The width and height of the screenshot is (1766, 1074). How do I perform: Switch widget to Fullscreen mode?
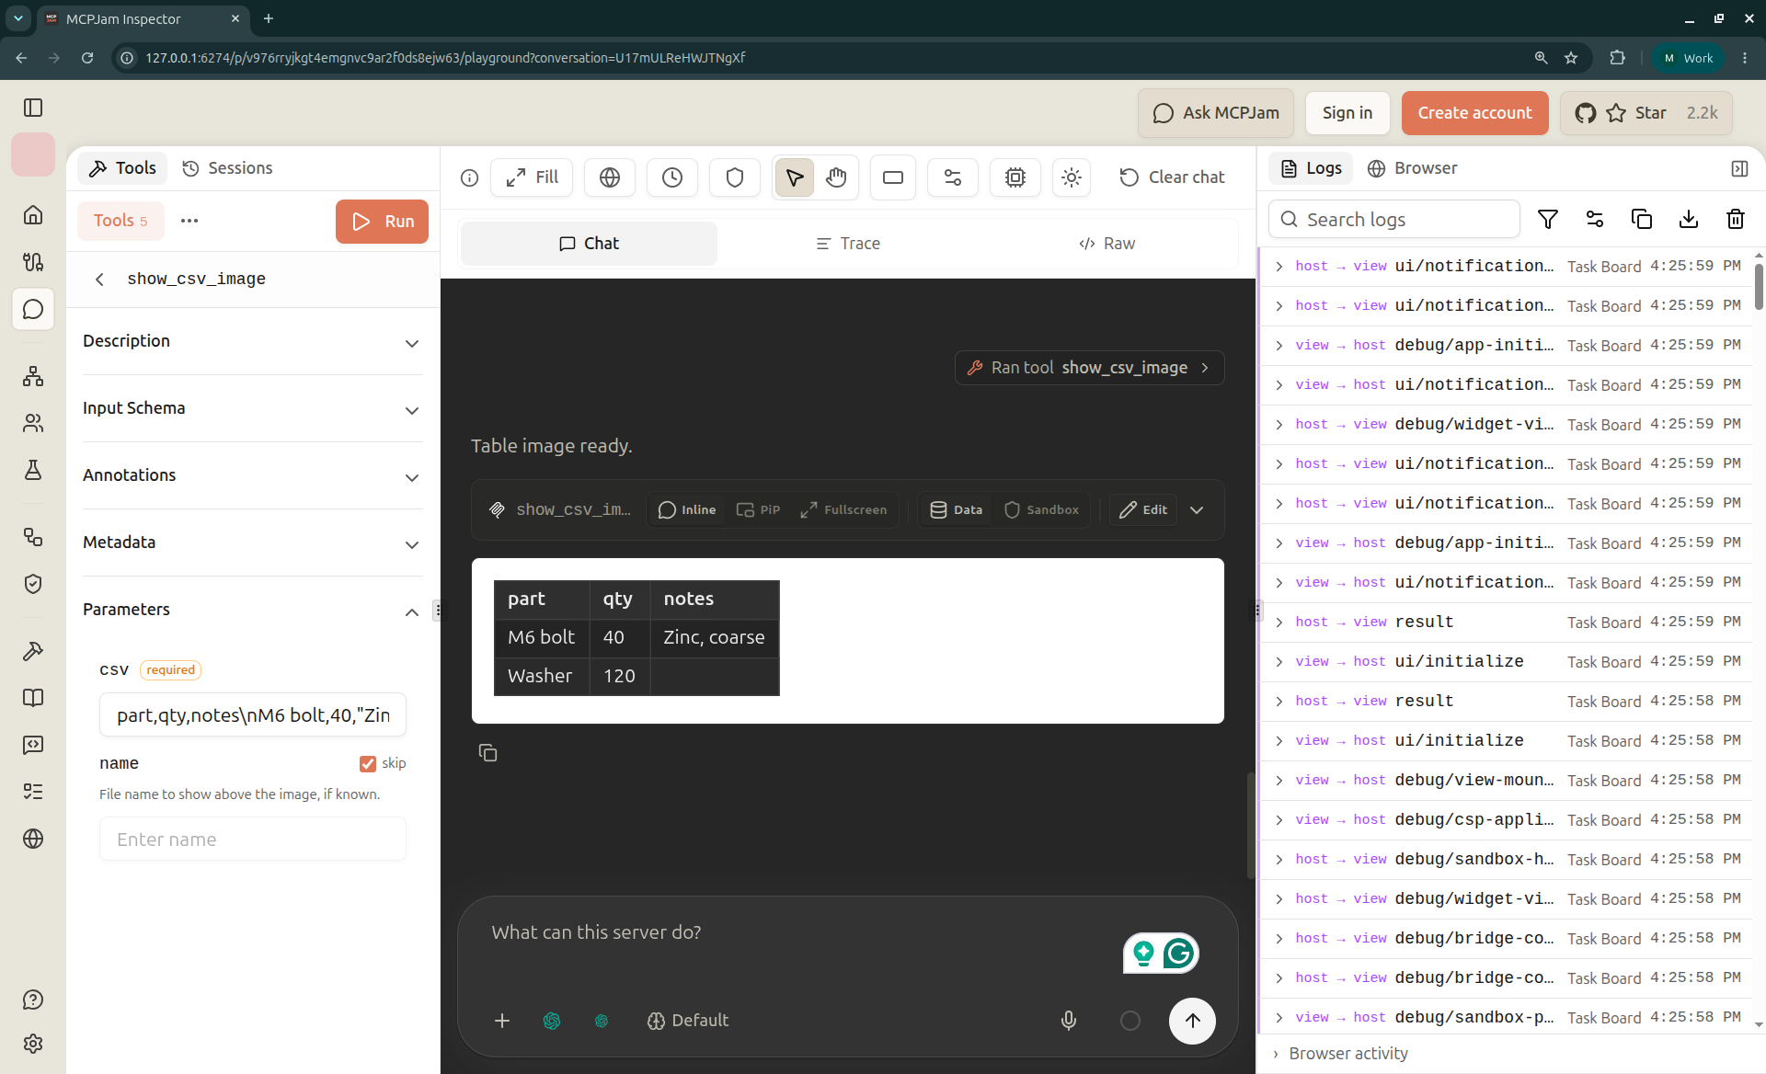coord(843,509)
